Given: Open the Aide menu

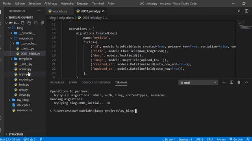Looking at the screenshot, I should (x=111, y=4).
